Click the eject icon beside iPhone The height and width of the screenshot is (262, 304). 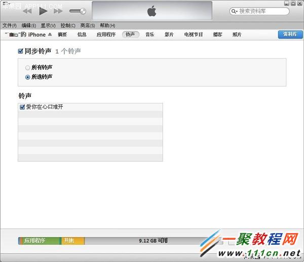[x=50, y=34]
